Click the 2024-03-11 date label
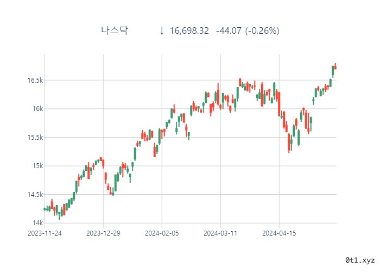This screenshot has width=380, height=272. [x=220, y=233]
